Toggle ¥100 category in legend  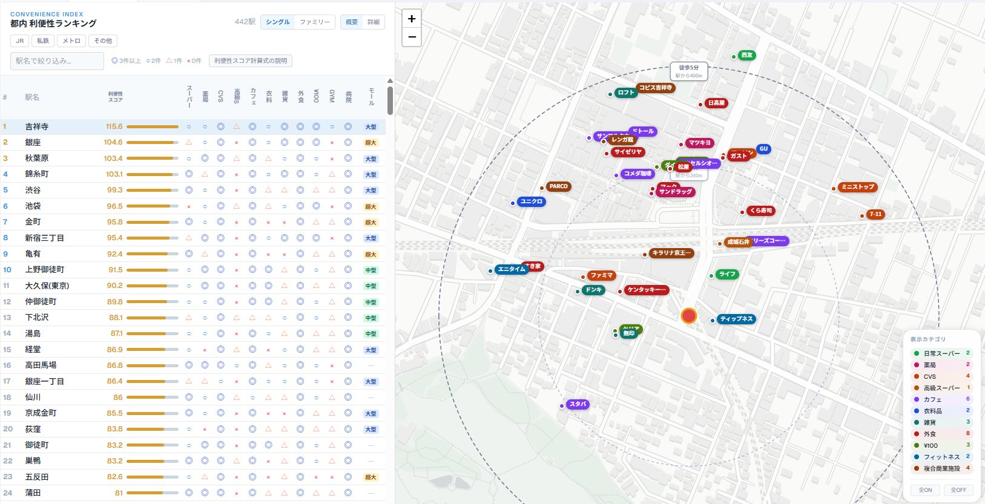941,445
